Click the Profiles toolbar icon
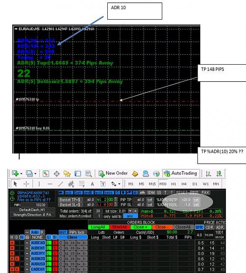The height and width of the screenshot is (273, 246). pyautogui.click(x=29, y=173)
